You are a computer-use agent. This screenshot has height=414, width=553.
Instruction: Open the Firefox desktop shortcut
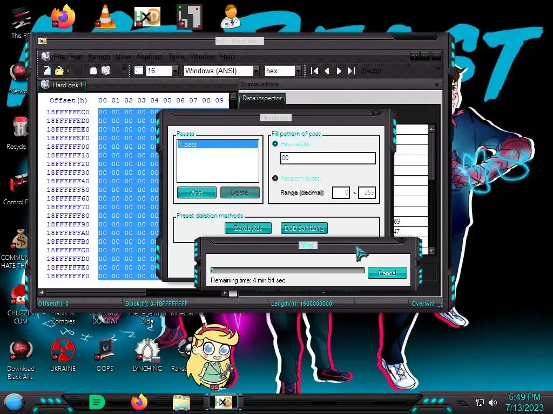click(x=63, y=17)
